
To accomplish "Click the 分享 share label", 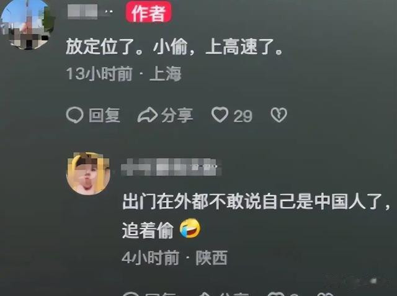I will pos(177,115).
